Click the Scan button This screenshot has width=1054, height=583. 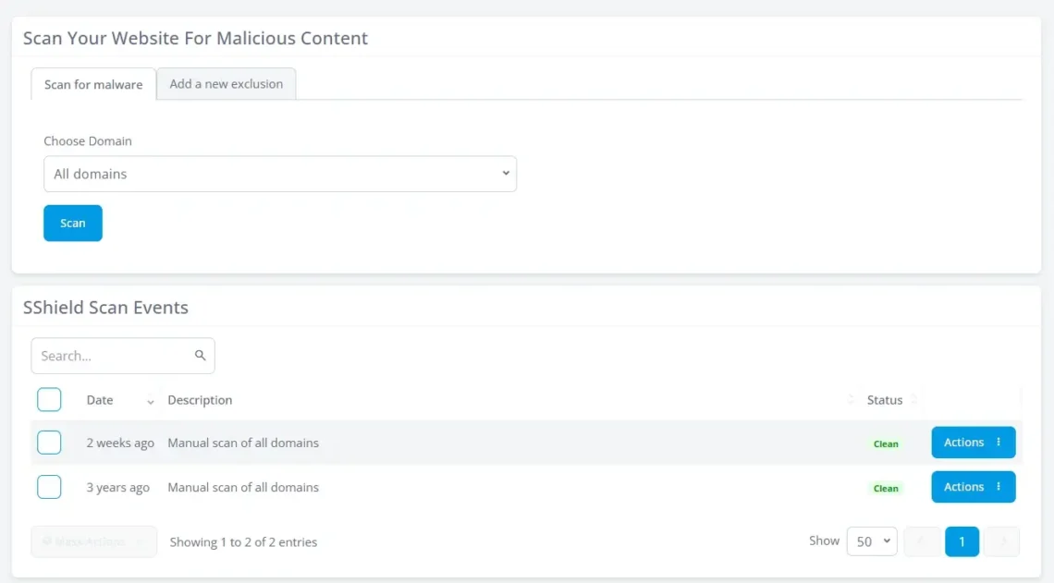click(72, 223)
